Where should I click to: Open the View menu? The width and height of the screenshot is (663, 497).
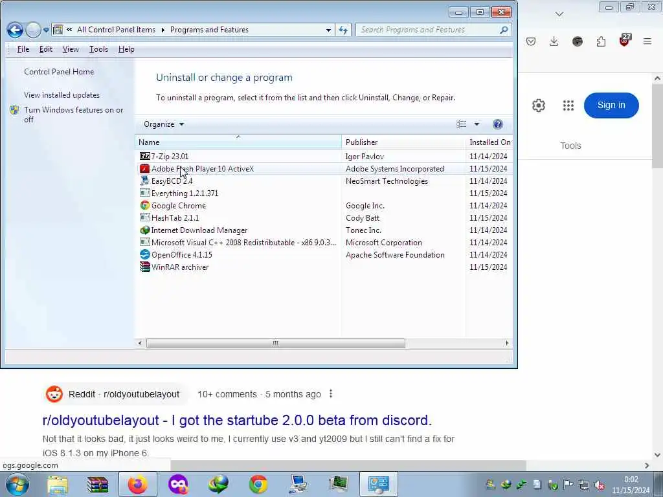tap(71, 49)
